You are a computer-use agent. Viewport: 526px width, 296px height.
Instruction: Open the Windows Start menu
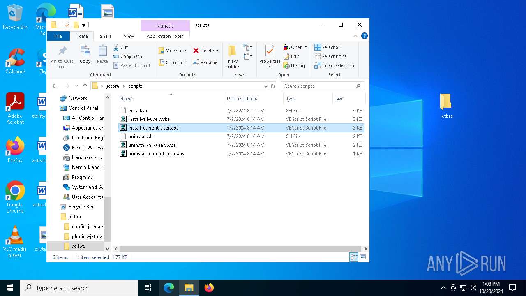tap(10, 288)
